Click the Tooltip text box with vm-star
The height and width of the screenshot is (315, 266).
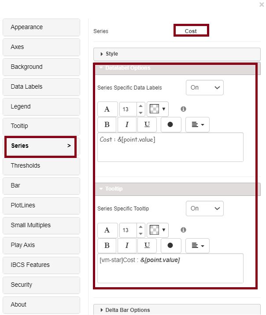[x=170, y=268]
